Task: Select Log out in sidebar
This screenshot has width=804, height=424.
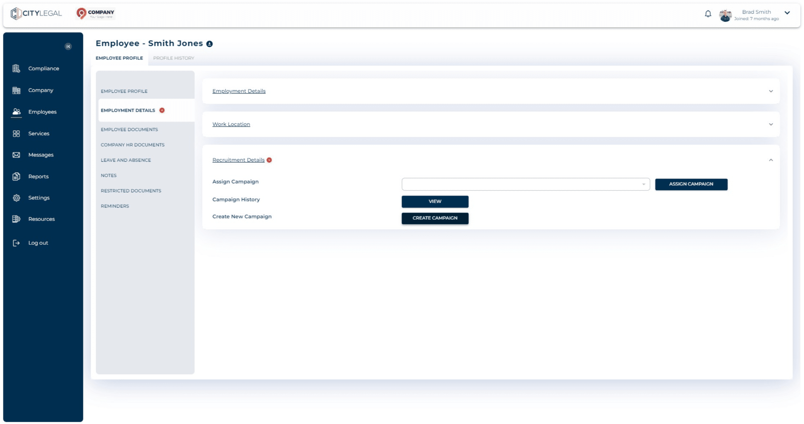Action: click(38, 243)
